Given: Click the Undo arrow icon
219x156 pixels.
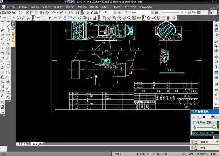Looking at the screenshot, I should [x=54, y=12].
